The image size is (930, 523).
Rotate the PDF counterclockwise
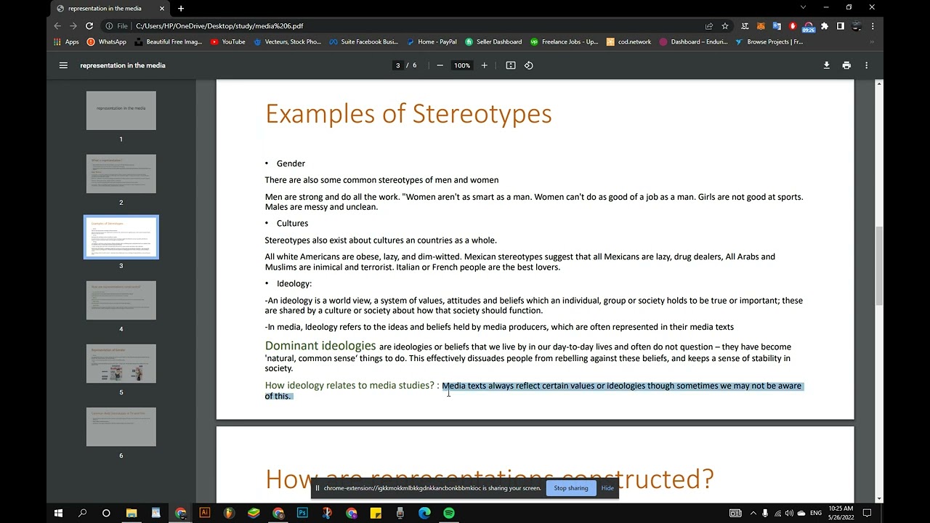pyautogui.click(x=529, y=65)
